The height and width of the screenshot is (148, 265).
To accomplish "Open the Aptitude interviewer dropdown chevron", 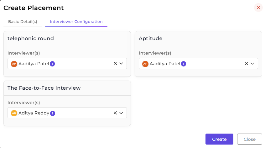I will pyautogui.click(x=252, y=63).
